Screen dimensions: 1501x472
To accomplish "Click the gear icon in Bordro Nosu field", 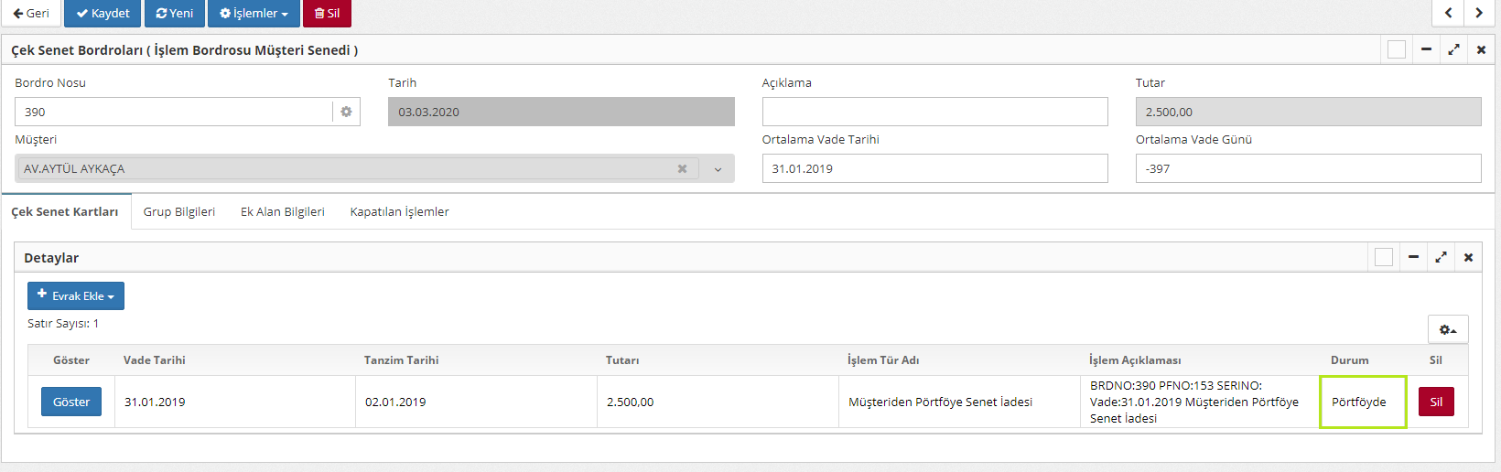I will pyautogui.click(x=346, y=112).
